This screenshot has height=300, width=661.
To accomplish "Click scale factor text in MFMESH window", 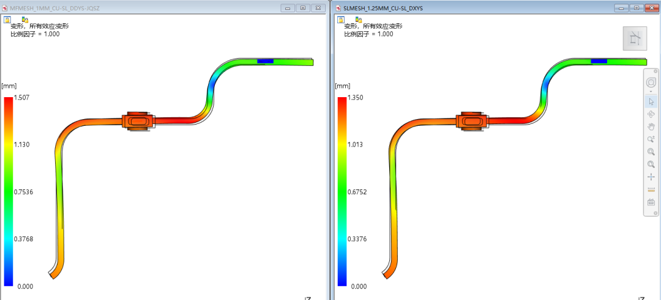I will coord(35,34).
